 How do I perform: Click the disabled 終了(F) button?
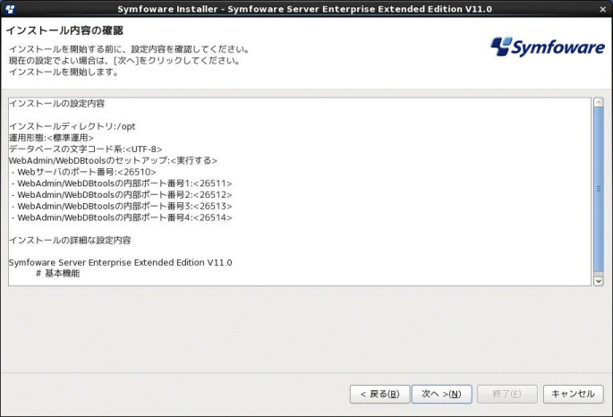coord(507,394)
